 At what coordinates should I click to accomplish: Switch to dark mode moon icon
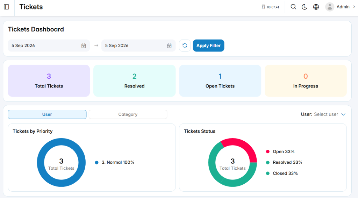click(305, 7)
